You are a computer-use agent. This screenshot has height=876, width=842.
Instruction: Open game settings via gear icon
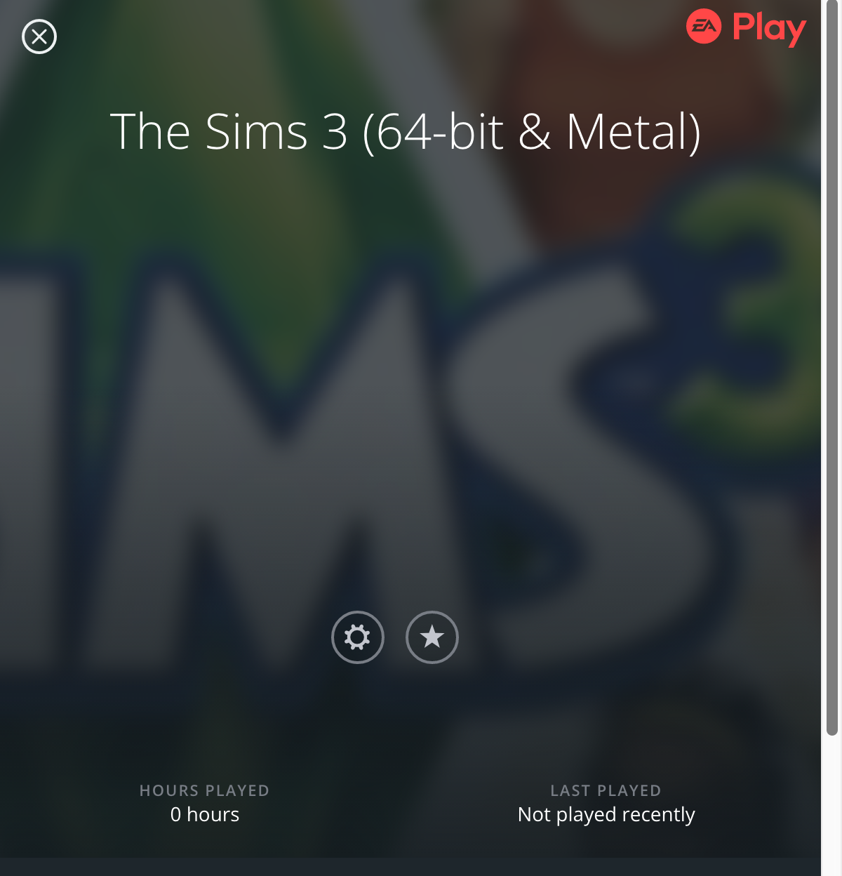[x=358, y=637]
